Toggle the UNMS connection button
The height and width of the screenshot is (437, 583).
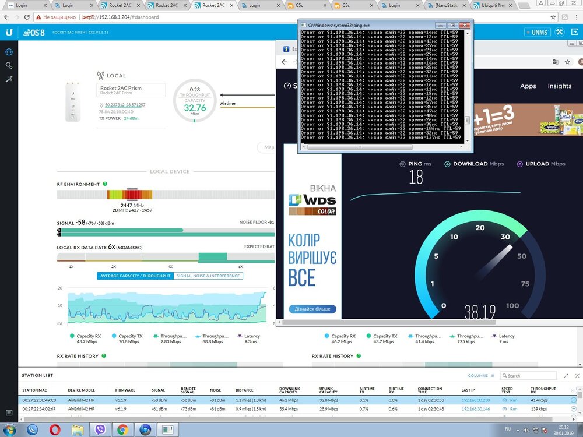[536, 33]
